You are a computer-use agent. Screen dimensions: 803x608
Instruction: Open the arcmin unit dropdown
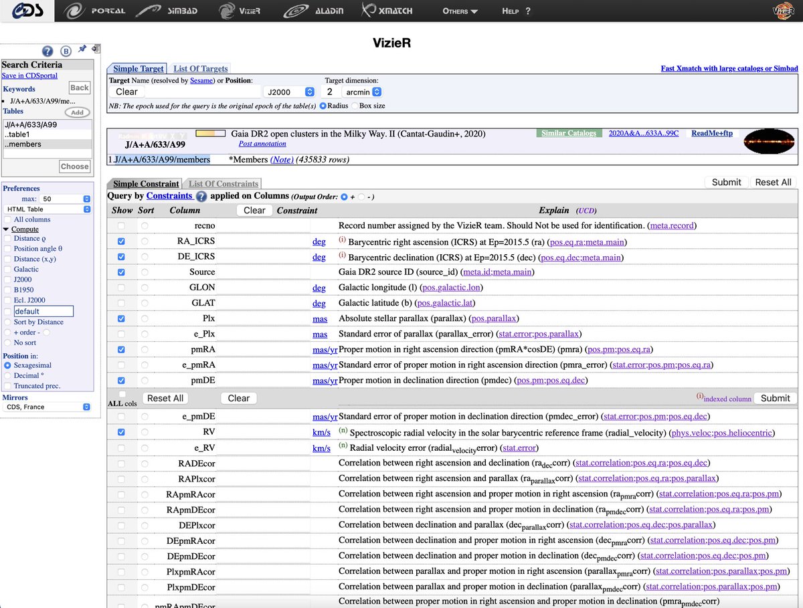click(x=362, y=92)
